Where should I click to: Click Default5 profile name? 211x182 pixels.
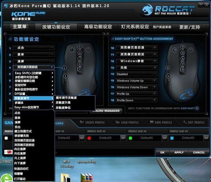(188, 138)
